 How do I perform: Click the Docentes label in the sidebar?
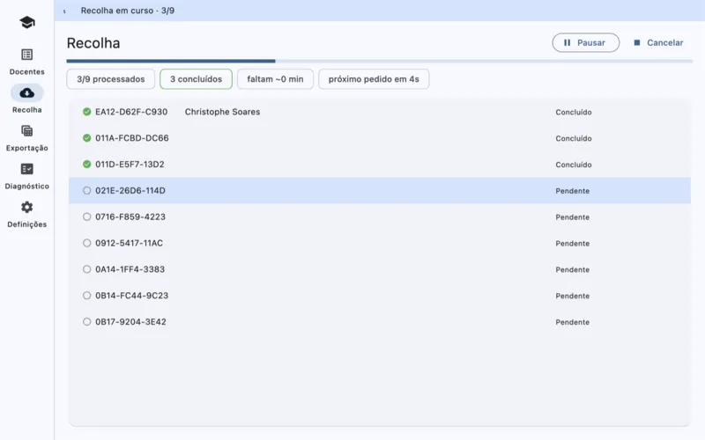tap(27, 72)
